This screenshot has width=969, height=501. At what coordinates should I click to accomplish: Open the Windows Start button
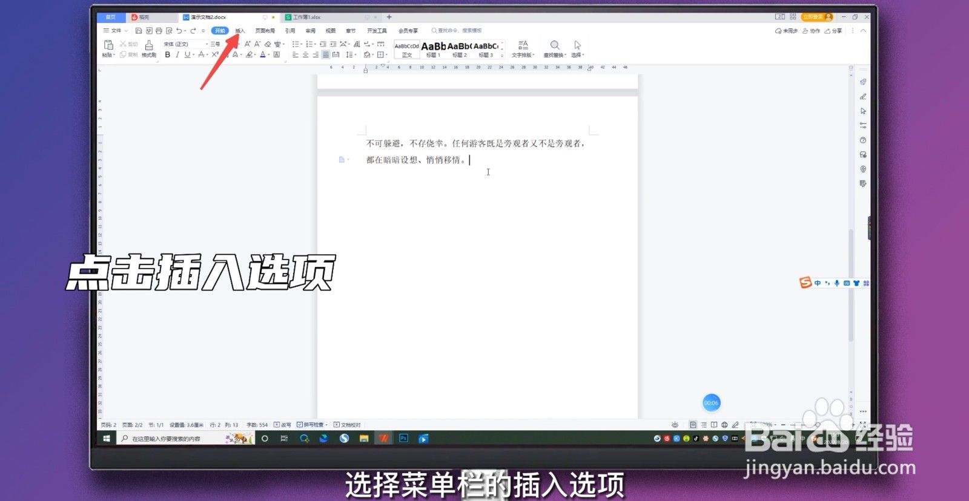(x=107, y=438)
